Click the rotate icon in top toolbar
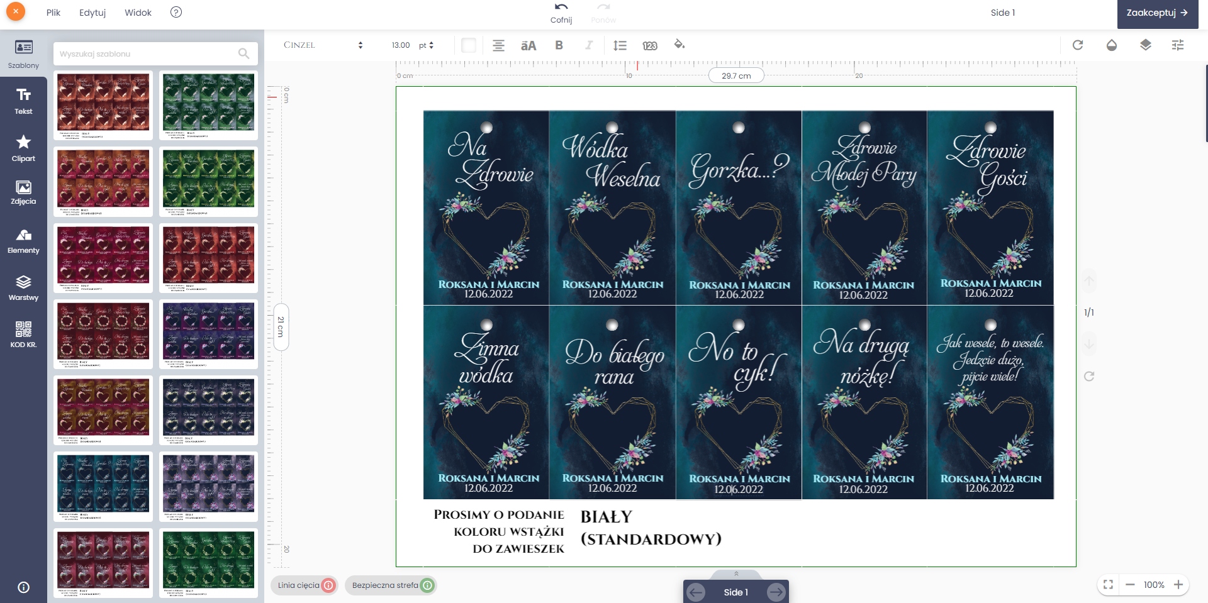 [1078, 45]
